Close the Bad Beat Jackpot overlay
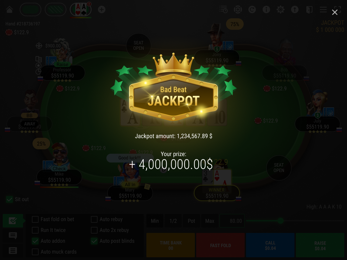The width and height of the screenshot is (347, 260). (x=334, y=12)
